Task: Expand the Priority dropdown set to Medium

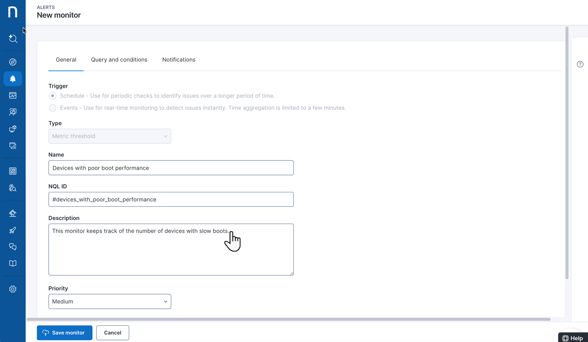Action: point(109,301)
